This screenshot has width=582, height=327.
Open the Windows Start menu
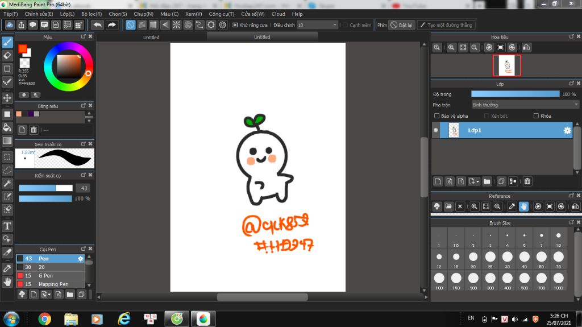point(11,319)
